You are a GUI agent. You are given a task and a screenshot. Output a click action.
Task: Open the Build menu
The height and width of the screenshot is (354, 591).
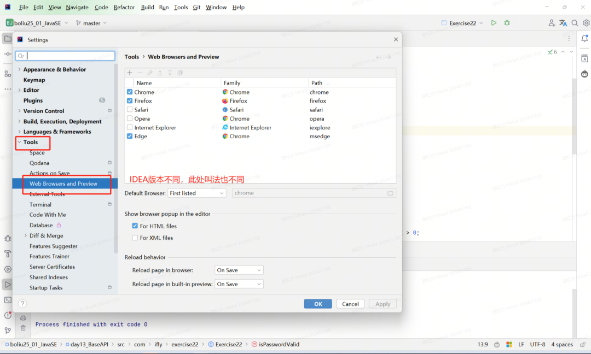(147, 7)
